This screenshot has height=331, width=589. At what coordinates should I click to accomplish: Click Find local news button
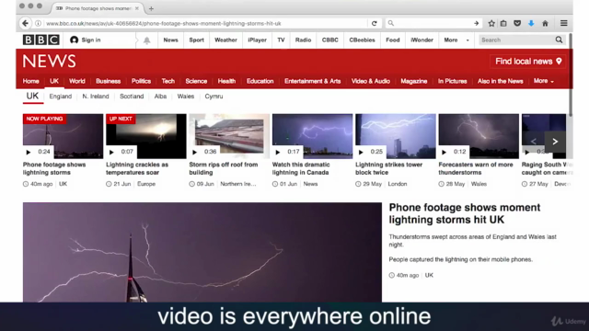click(x=528, y=62)
